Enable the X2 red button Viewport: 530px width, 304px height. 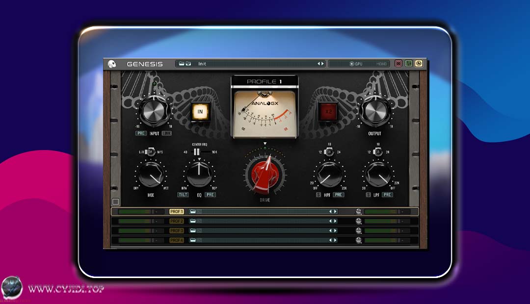tap(329, 112)
